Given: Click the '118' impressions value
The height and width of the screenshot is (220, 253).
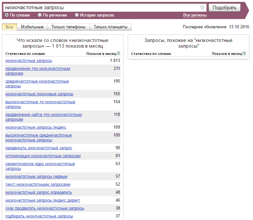Looking at the screenshot, I should click(117, 115).
